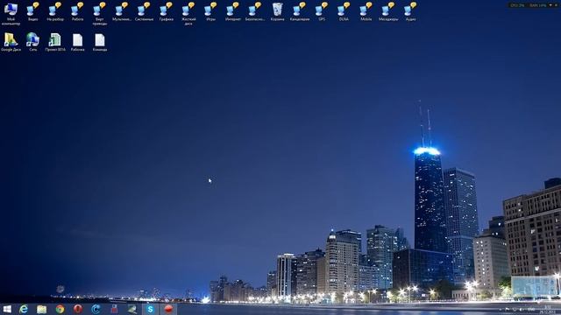Open the Skype taskbar button
The width and height of the screenshot is (561, 315).
[150, 309]
